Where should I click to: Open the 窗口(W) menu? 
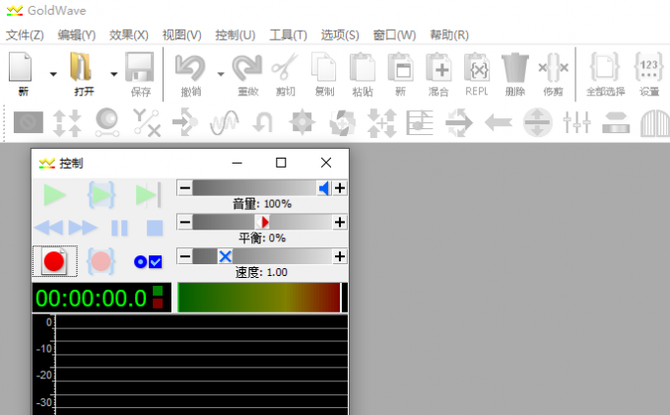394,35
